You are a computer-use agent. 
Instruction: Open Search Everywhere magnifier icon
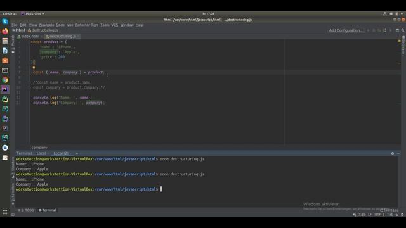click(403, 30)
